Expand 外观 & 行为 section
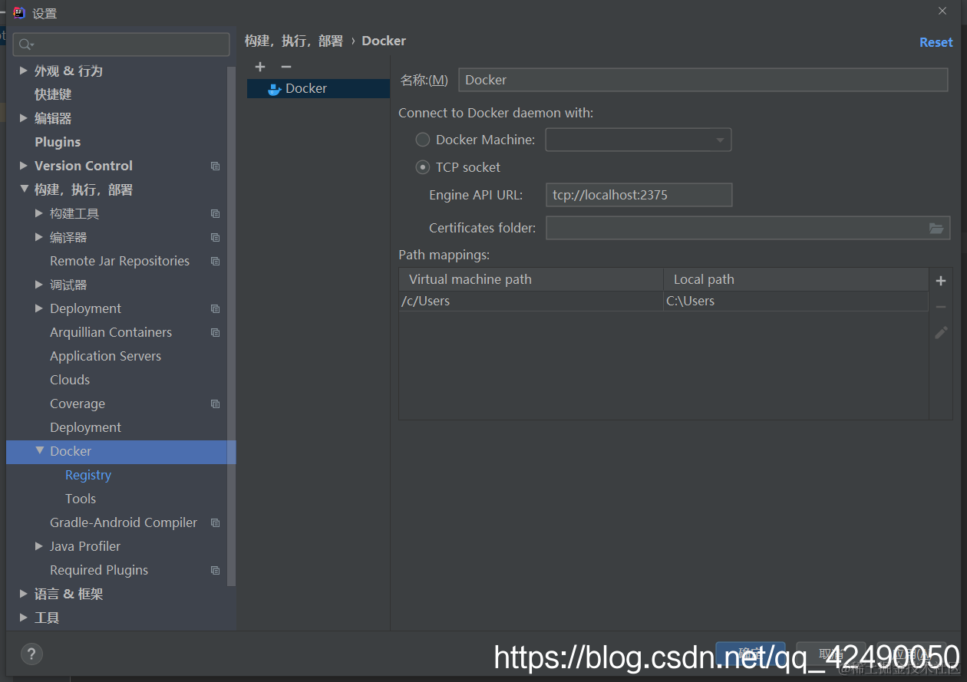This screenshot has height=682, width=967. [24, 71]
